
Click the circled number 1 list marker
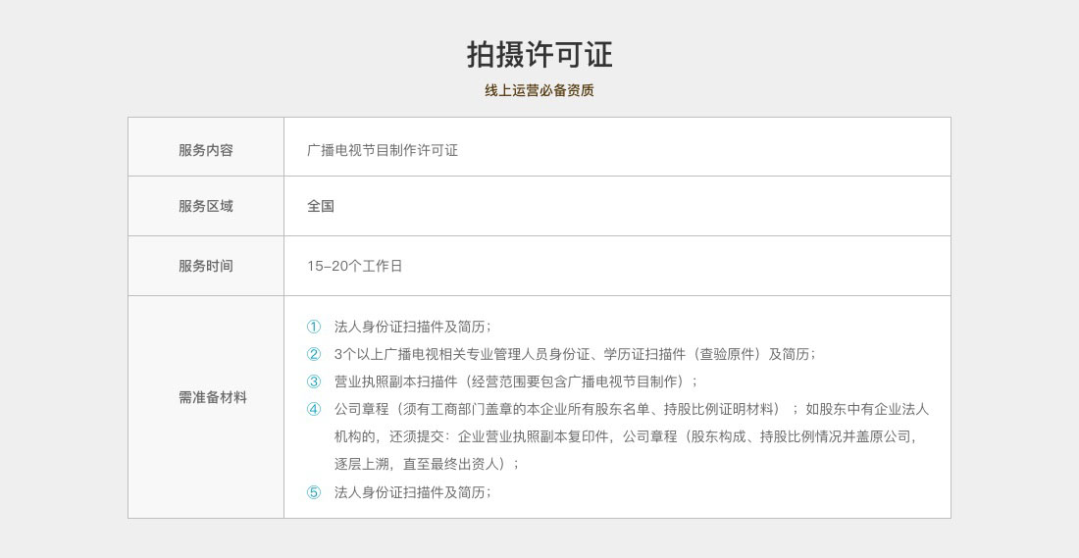tap(314, 327)
